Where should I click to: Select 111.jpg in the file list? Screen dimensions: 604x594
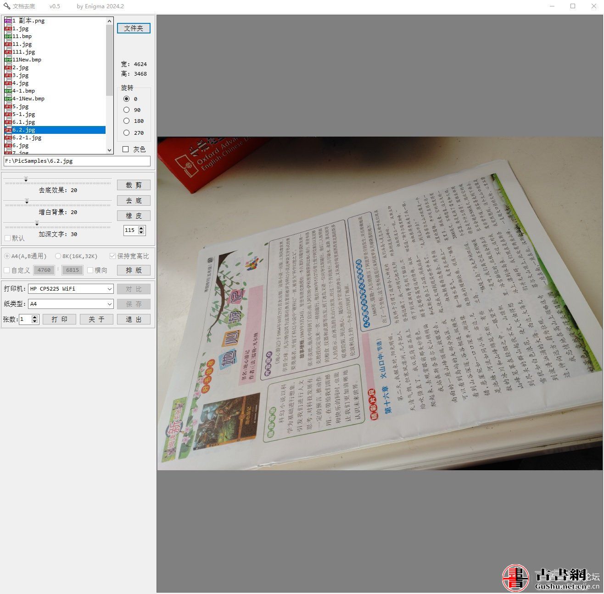click(23, 52)
